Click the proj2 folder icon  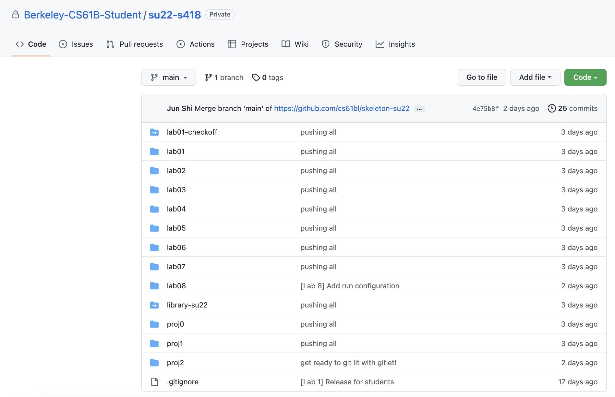point(154,363)
